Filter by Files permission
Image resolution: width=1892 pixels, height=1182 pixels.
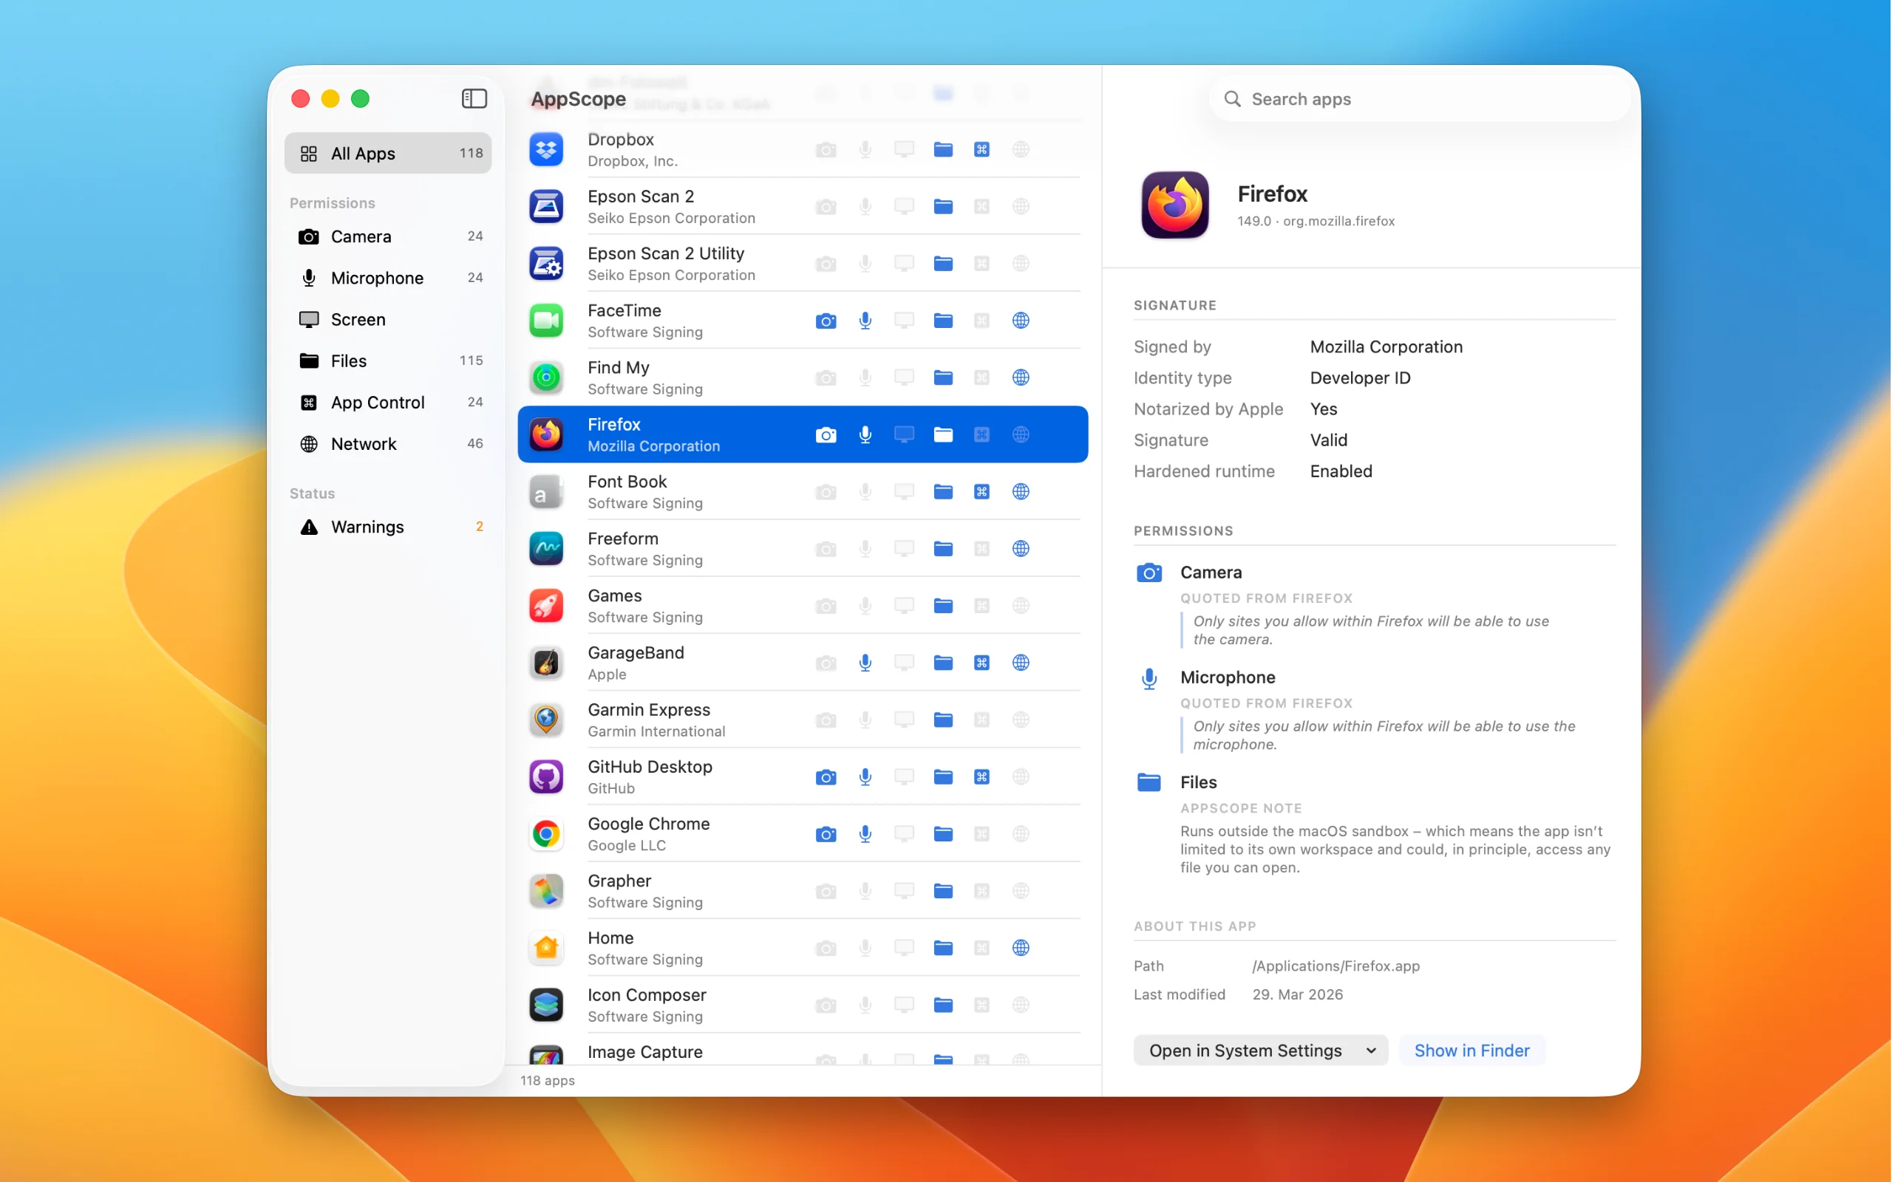[x=388, y=361]
